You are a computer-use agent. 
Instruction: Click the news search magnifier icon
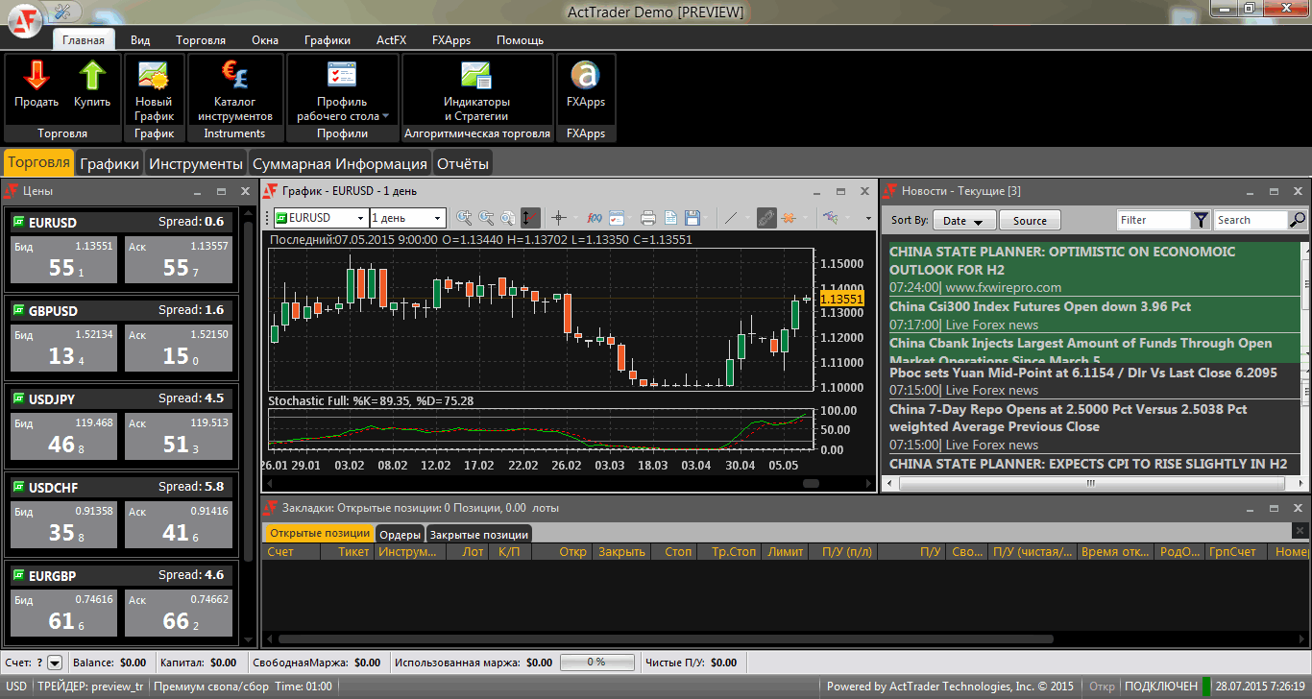(1298, 220)
